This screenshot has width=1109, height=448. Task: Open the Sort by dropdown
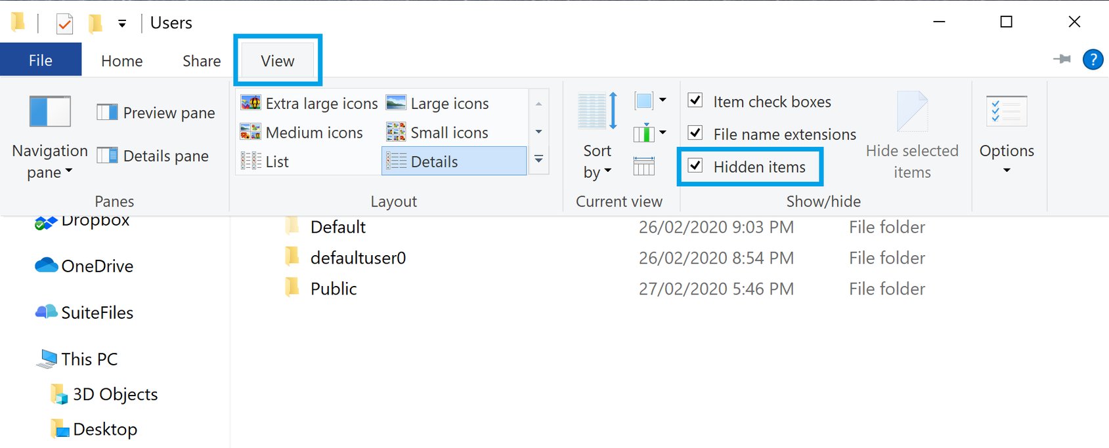click(597, 161)
